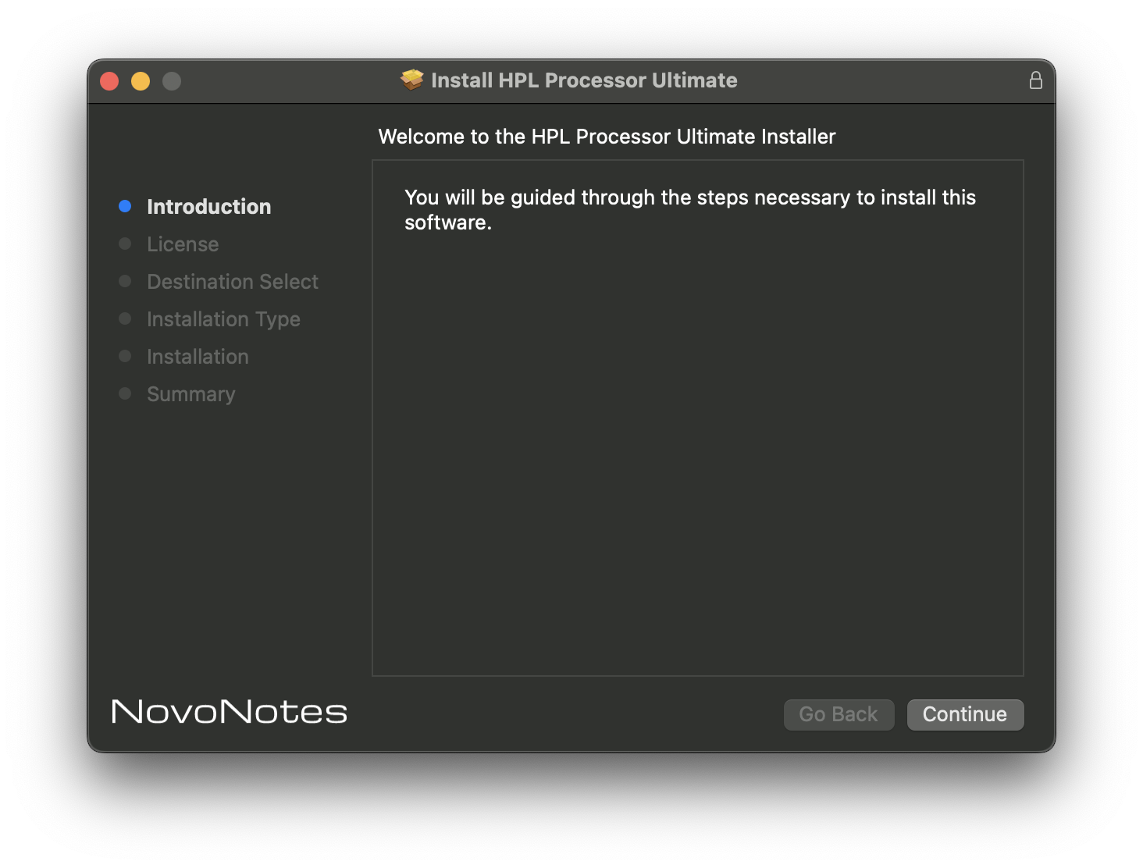Screen dimensions: 1143x868
Task: Select the License step in the sidebar
Action: point(182,244)
